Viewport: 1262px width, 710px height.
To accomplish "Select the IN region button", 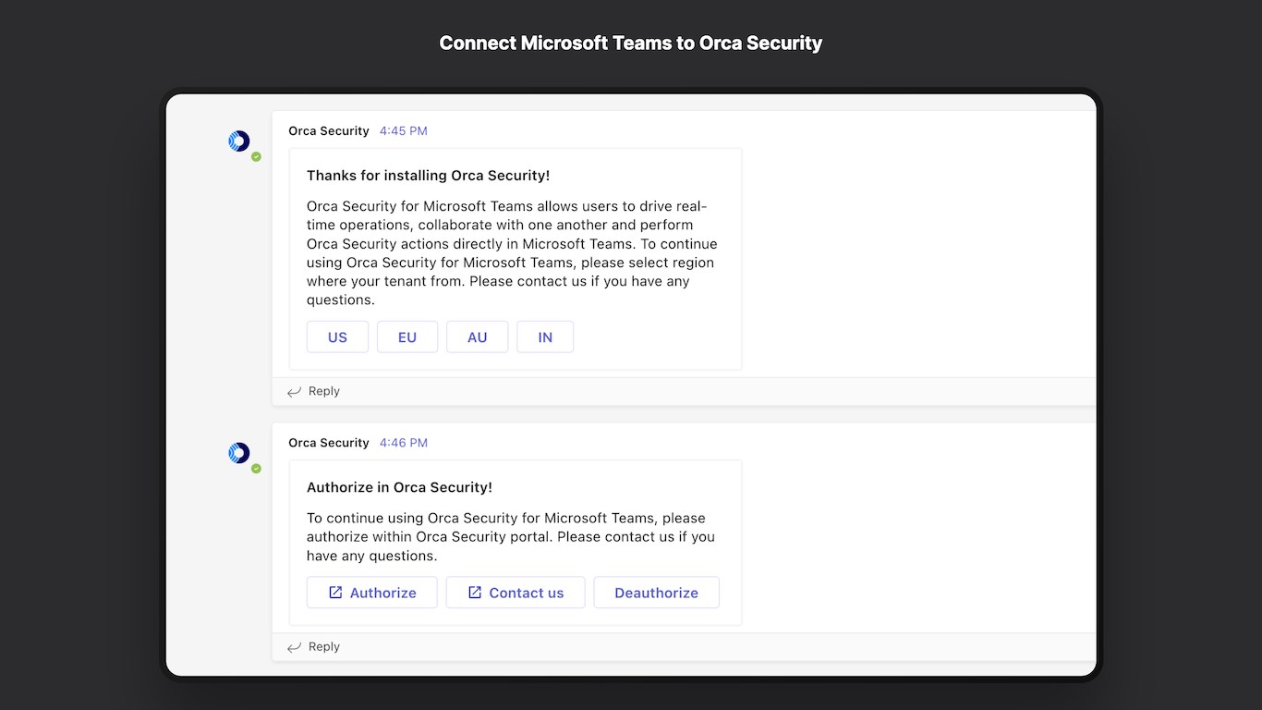I will [x=545, y=337].
